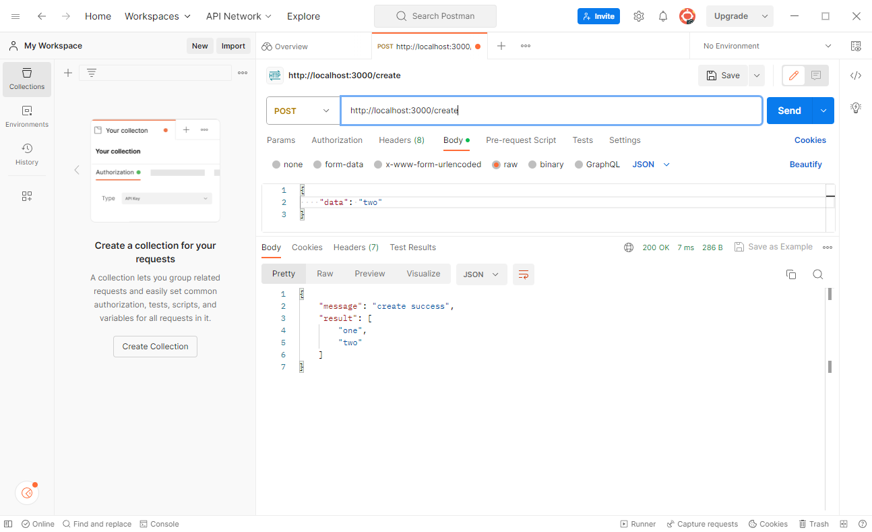Switch to the Authorization tab
Screen dimensions: 872x532
pos(337,140)
